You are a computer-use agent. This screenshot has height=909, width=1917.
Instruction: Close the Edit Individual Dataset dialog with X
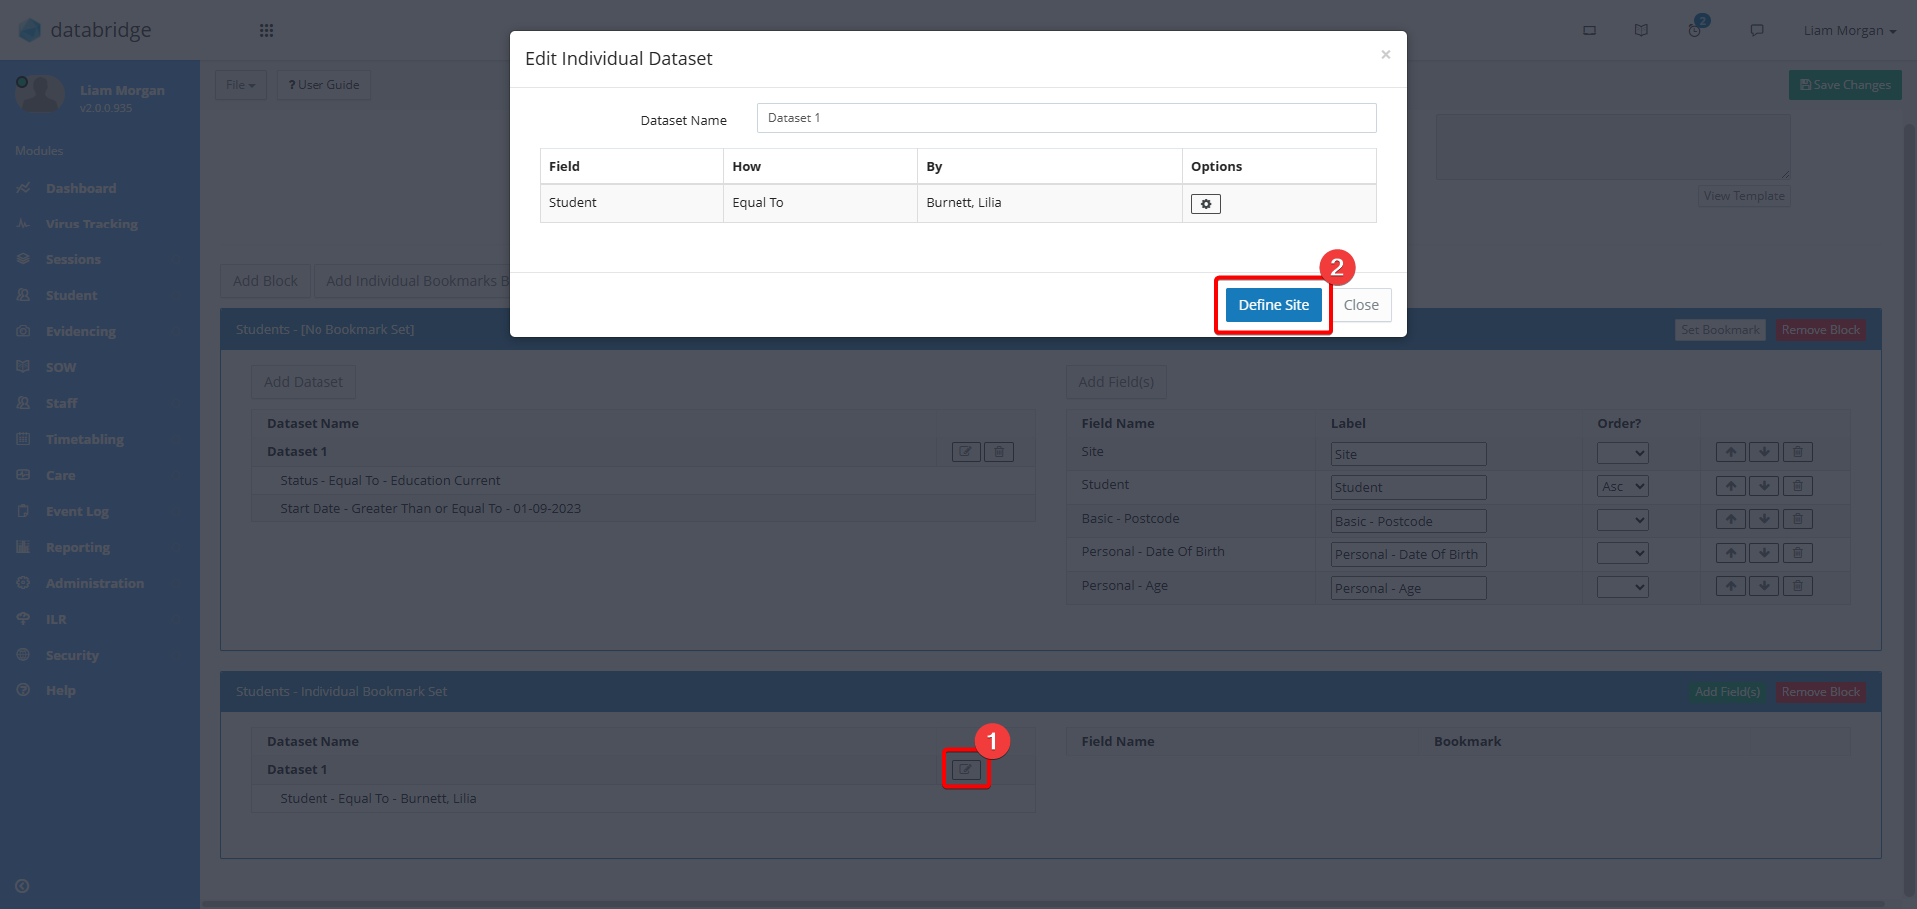click(1385, 55)
